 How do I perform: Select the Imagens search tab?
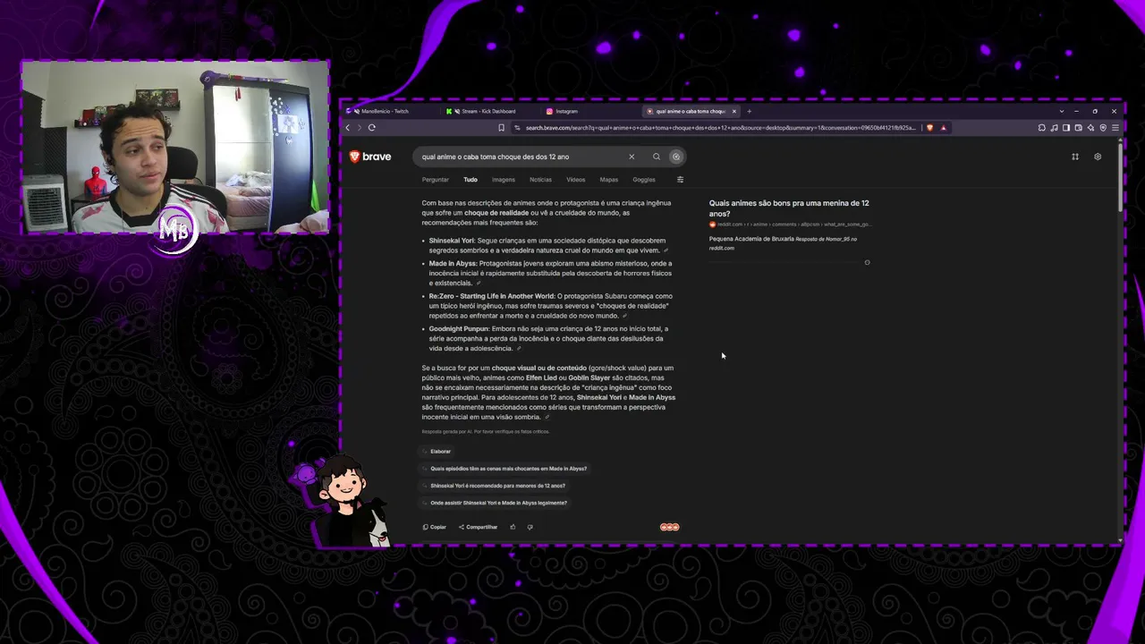click(x=504, y=180)
